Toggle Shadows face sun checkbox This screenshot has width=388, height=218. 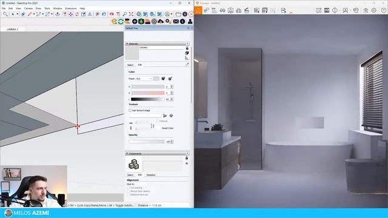tap(128, 195)
